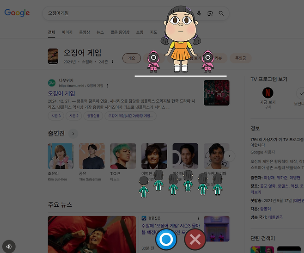Click the 이정재 cast photo

[185, 156]
